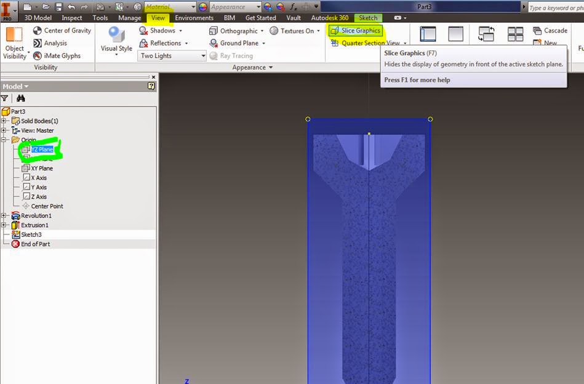The width and height of the screenshot is (584, 384).
Task: Click the Open folder icon
Action: [x=46, y=7]
